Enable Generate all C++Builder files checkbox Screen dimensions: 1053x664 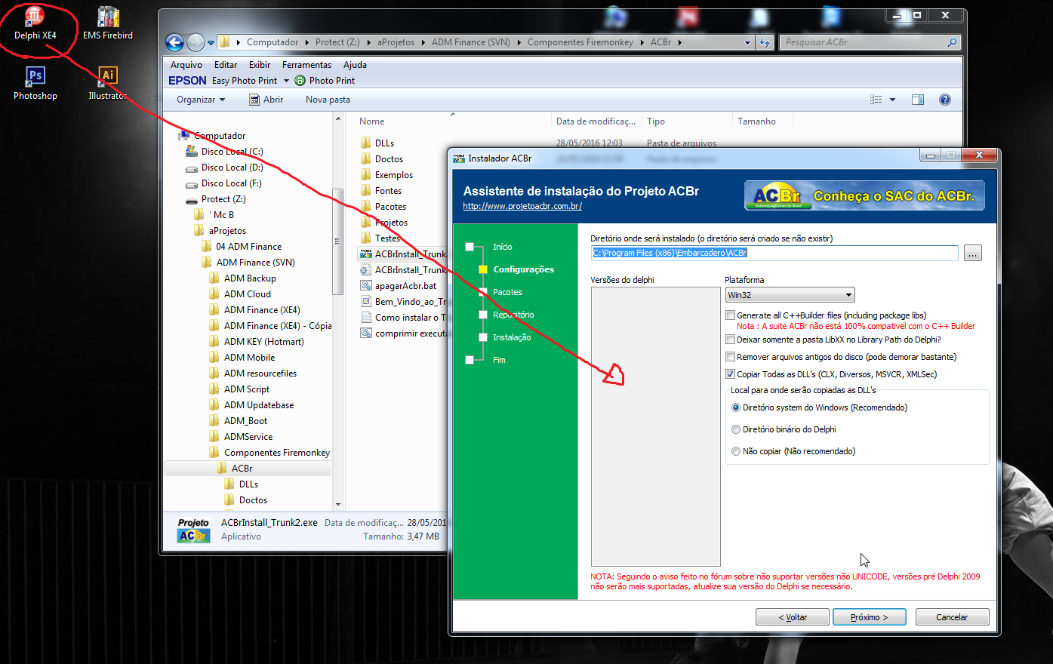point(730,315)
